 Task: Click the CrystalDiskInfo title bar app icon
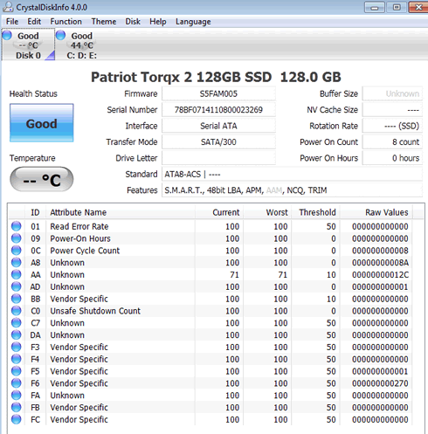8,7
